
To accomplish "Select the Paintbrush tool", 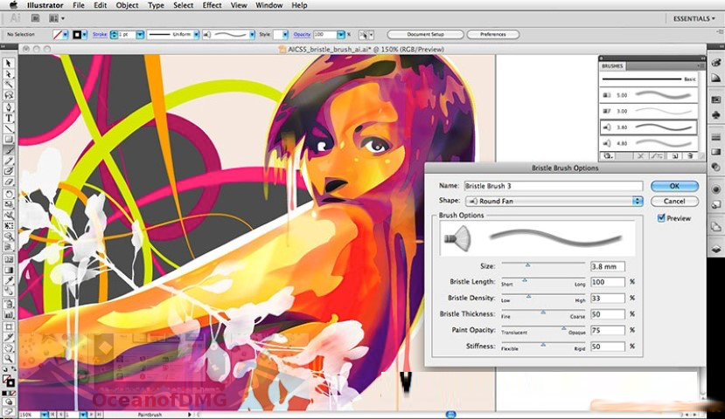I will [x=9, y=150].
